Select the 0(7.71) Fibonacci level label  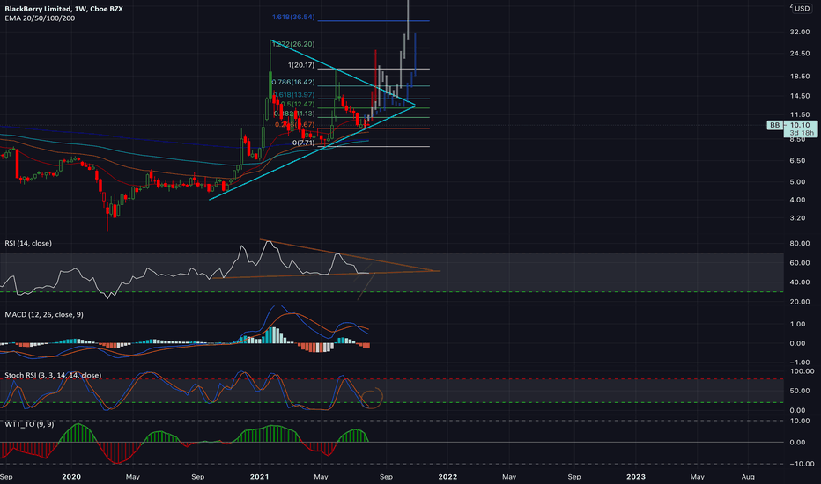coord(304,143)
